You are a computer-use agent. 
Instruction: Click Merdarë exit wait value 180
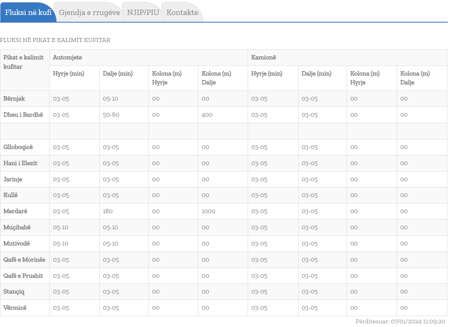point(108,211)
